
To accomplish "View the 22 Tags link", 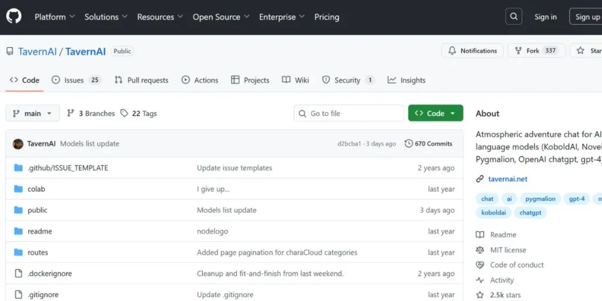I will (139, 113).
